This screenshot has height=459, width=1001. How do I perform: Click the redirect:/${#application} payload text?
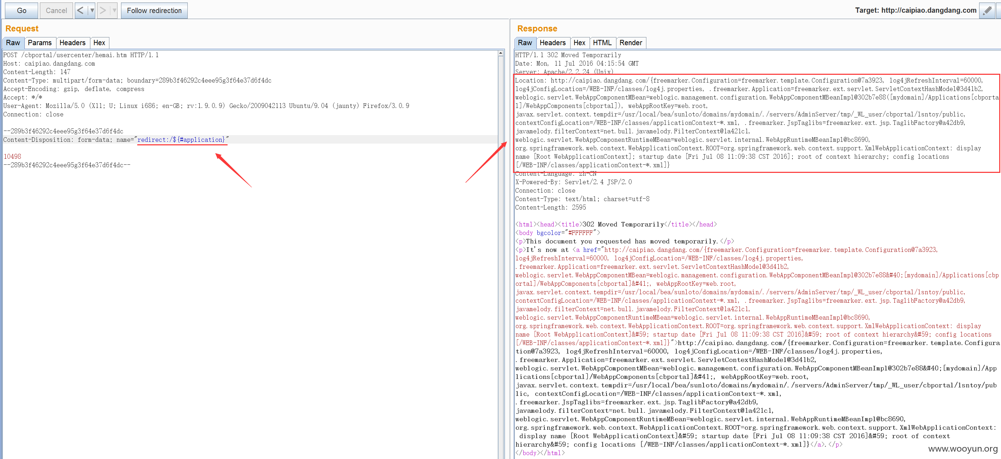pyautogui.click(x=181, y=139)
